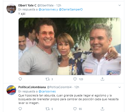Open the @carlosvives mention in Elbert's tweet

tap(47, 9)
